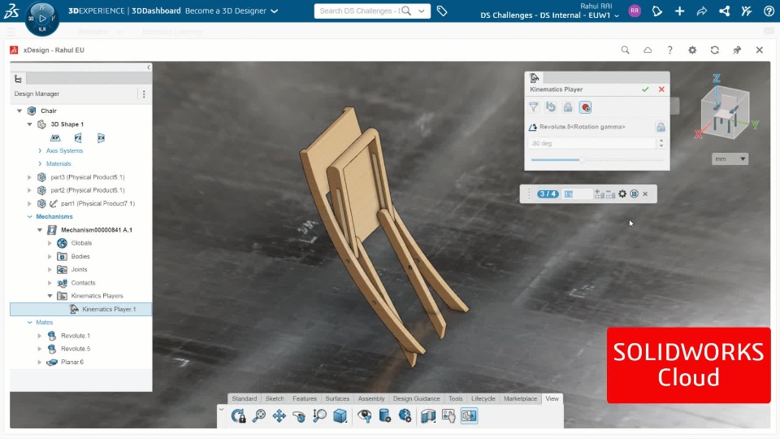Expand the Materials node
780x439 pixels.
coord(40,163)
